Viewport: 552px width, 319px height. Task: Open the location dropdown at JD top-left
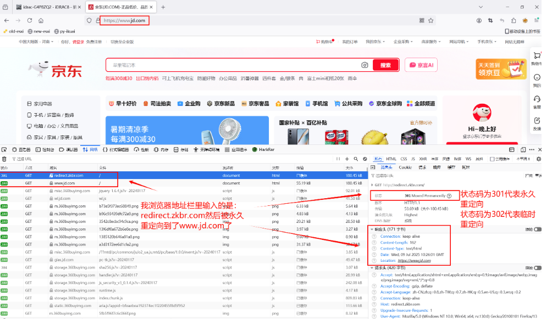point(36,42)
